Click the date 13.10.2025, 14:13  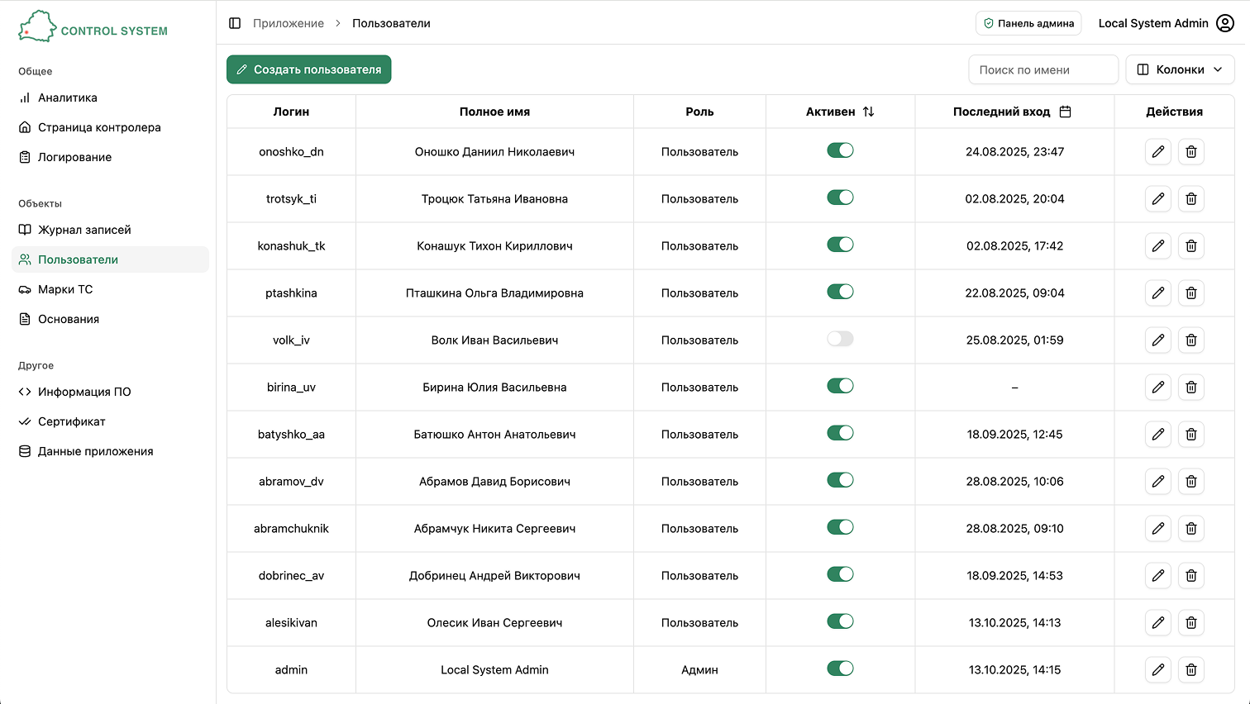[1014, 623]
